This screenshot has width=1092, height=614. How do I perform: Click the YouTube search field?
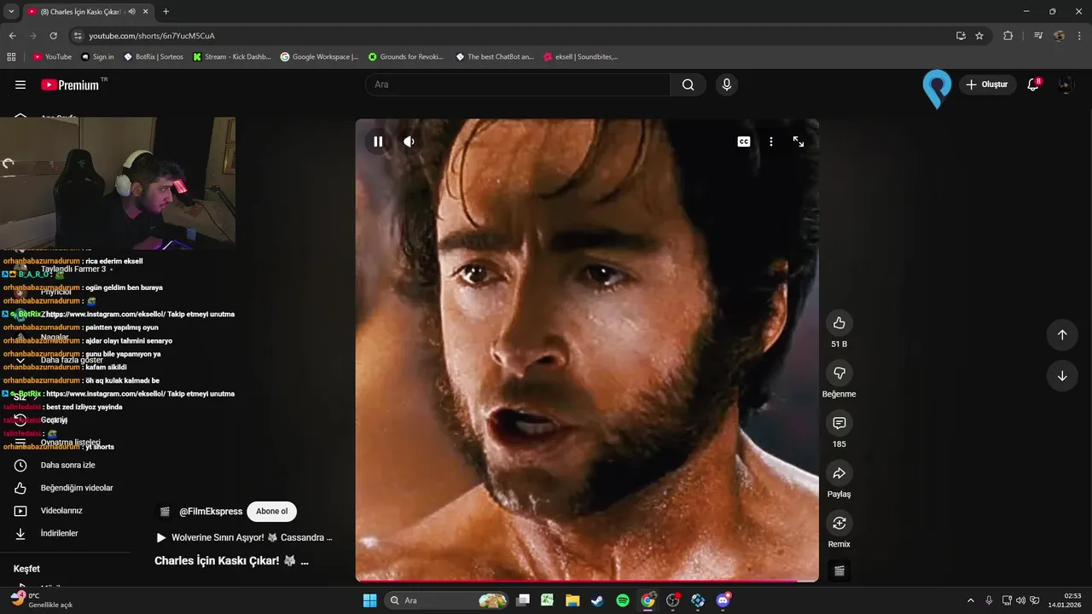pos(518,84)
